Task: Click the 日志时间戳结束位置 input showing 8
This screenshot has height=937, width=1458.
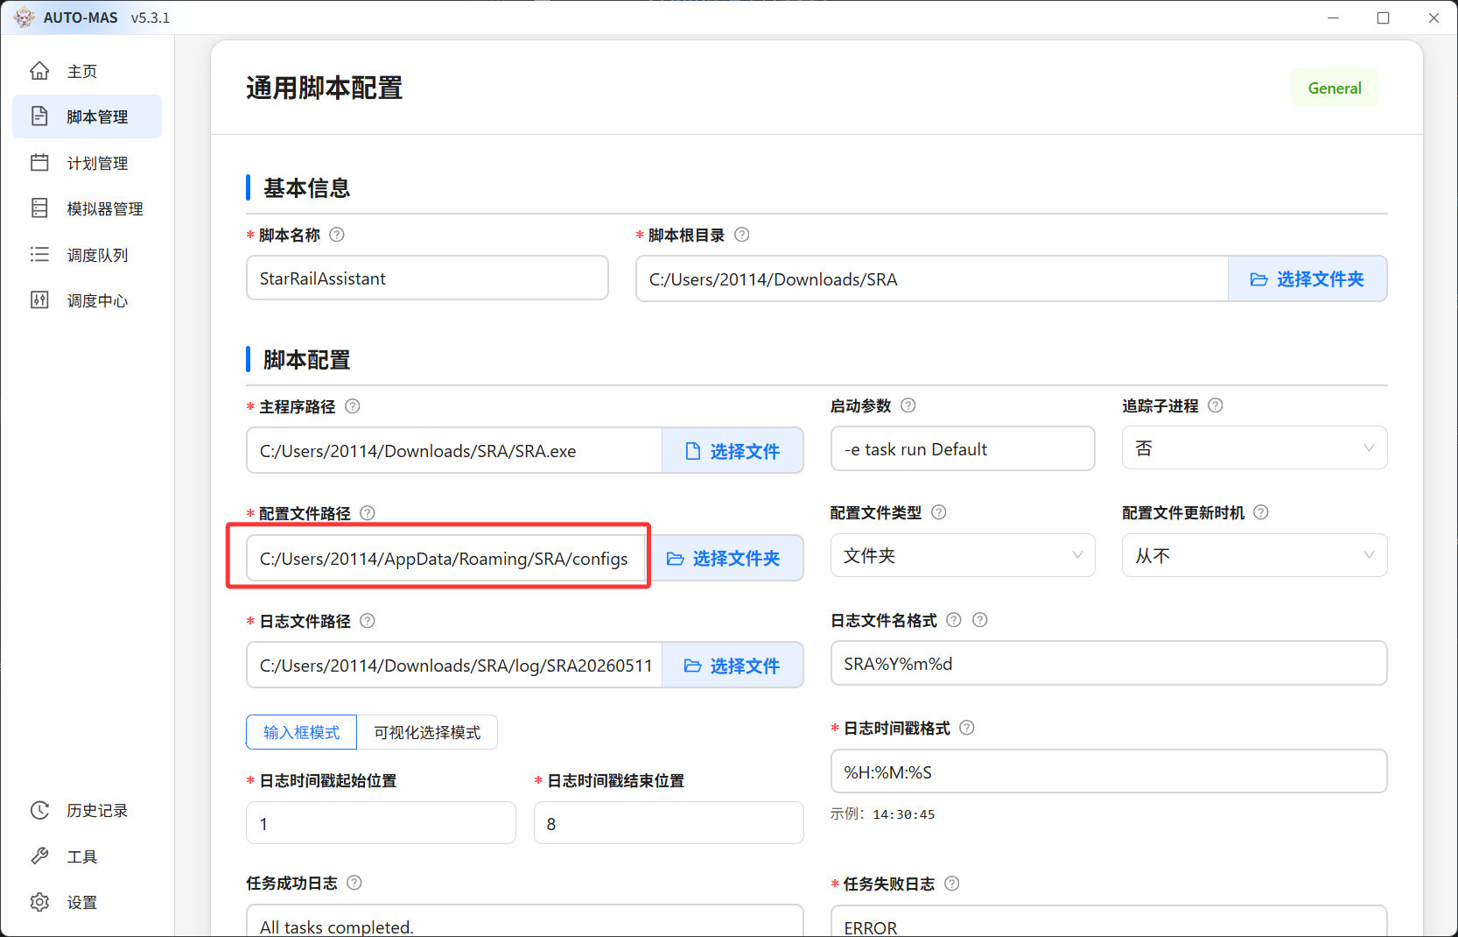Action: point(669,822)
